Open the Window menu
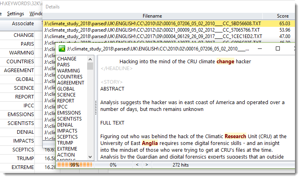 tap(36, 14)
